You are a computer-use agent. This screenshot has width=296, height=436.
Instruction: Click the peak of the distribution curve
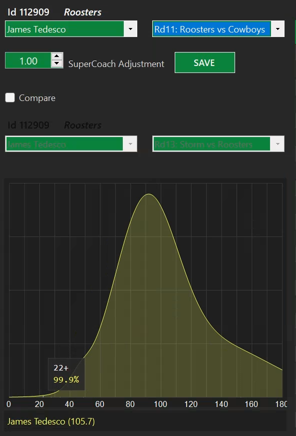coord(149,194)
